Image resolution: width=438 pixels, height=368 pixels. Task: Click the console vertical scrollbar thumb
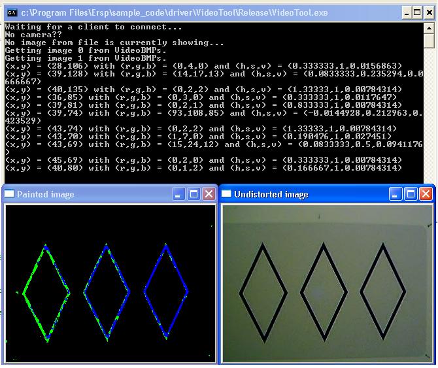point(429,41)
